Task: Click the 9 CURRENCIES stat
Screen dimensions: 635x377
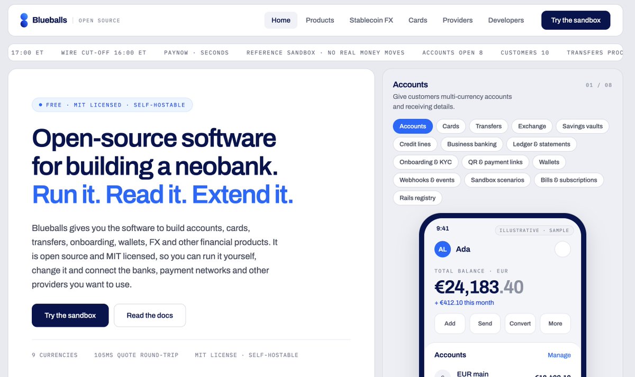Action: coord(55,355)
